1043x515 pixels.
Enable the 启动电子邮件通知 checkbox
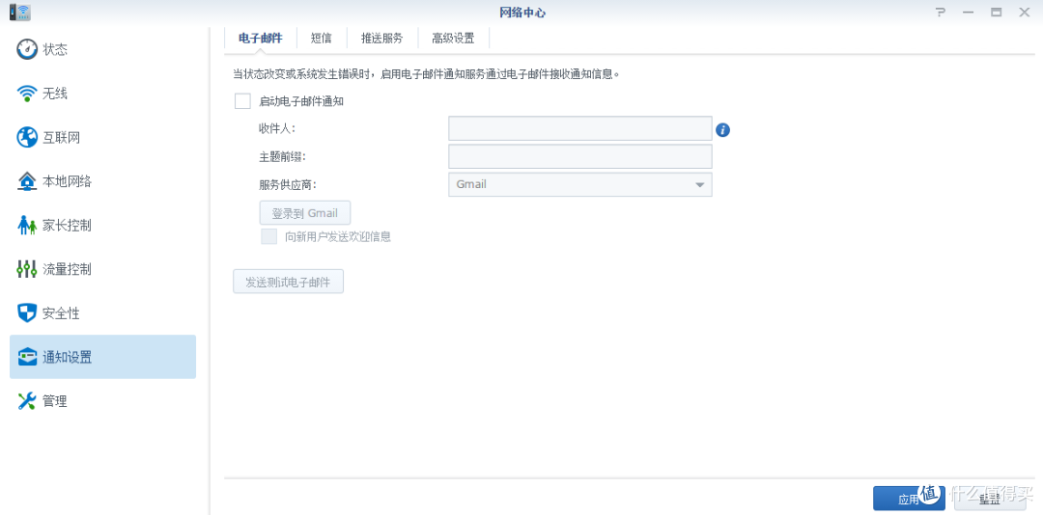tap(242, 101)
